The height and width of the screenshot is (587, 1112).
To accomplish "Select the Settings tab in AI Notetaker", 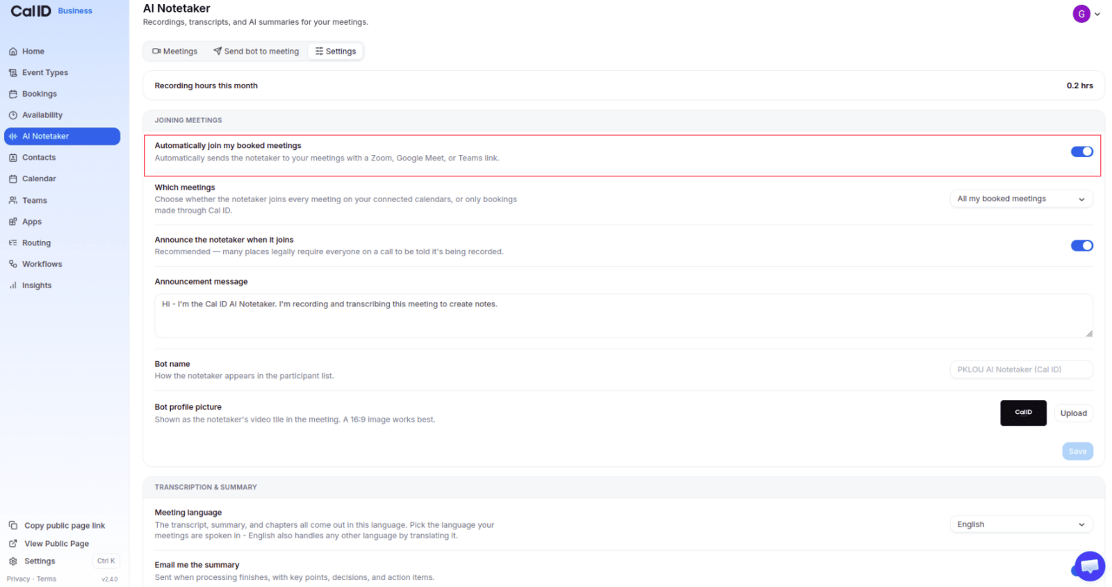I will tap(335, 51).
